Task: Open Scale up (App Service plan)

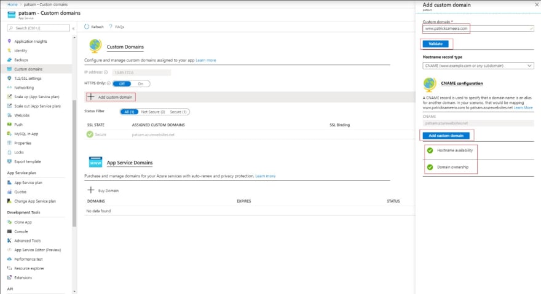Action: [36, 97]
